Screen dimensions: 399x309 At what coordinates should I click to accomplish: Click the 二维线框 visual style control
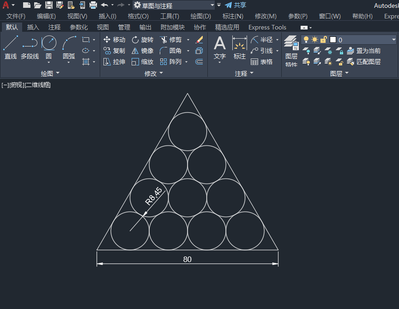coord(38,85)
